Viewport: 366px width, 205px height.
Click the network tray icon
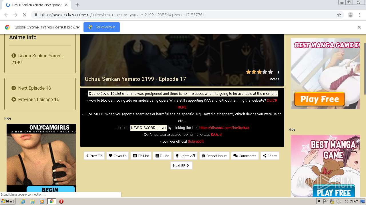pyautogui.click(x=332, y=201)
